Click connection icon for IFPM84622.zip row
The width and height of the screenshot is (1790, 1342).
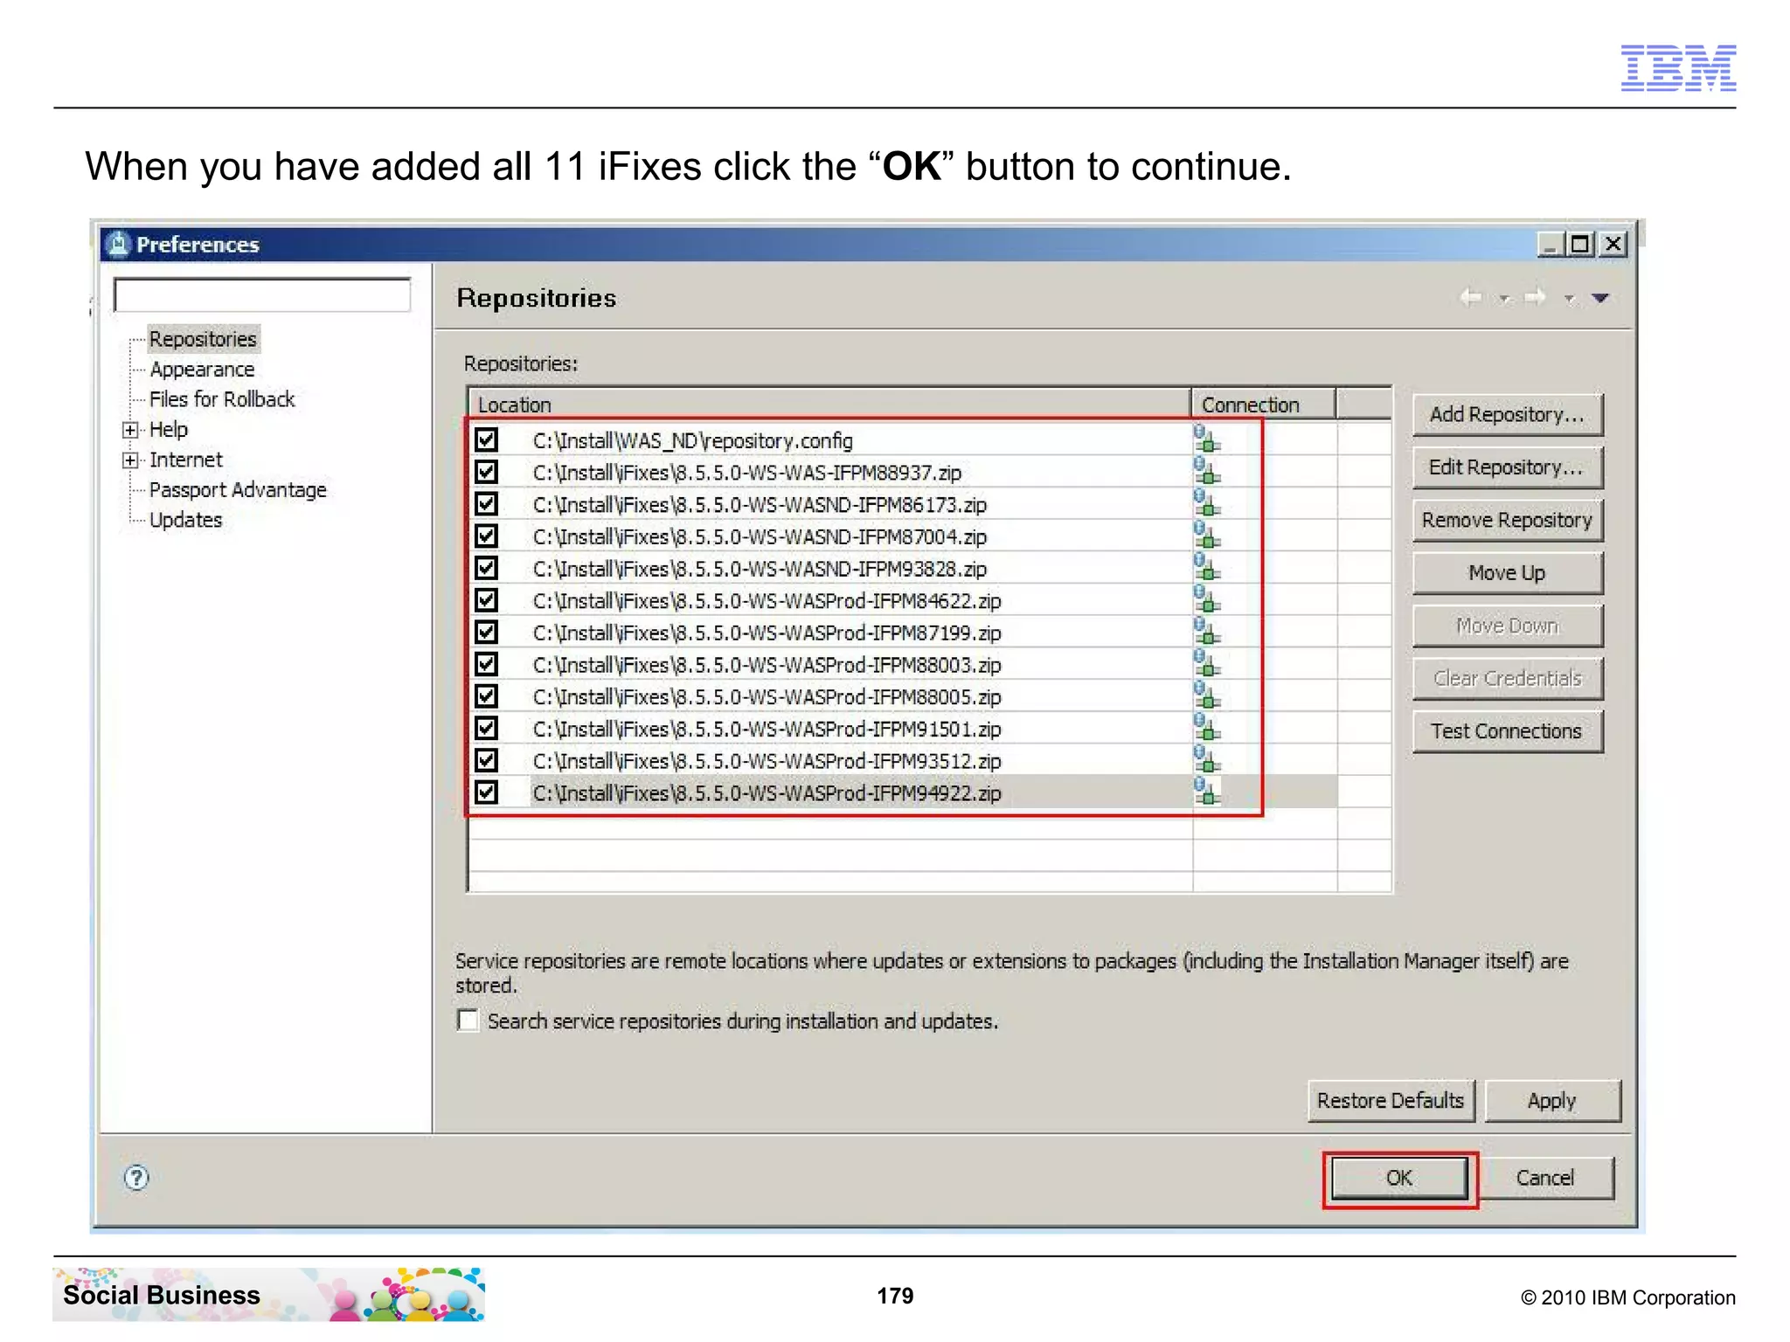click(1206, 599)
